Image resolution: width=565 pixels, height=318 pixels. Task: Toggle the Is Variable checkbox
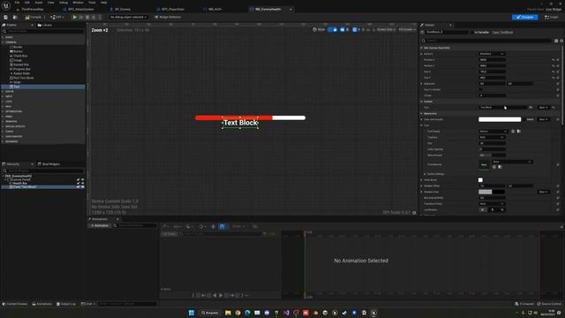point(472,32)
